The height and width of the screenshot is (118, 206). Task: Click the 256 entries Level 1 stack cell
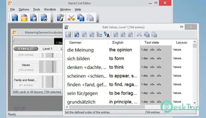tap(48, 55)
